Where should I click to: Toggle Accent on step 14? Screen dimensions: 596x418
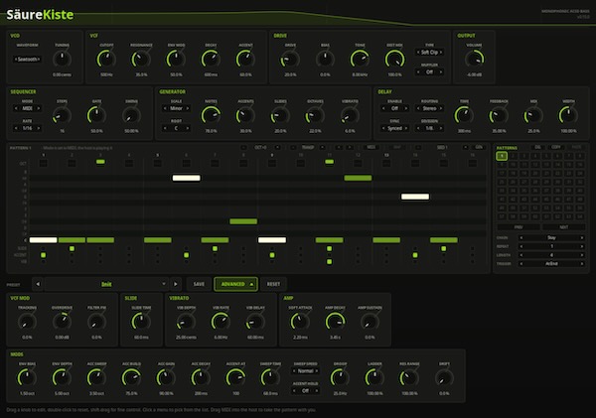[415, 255]
